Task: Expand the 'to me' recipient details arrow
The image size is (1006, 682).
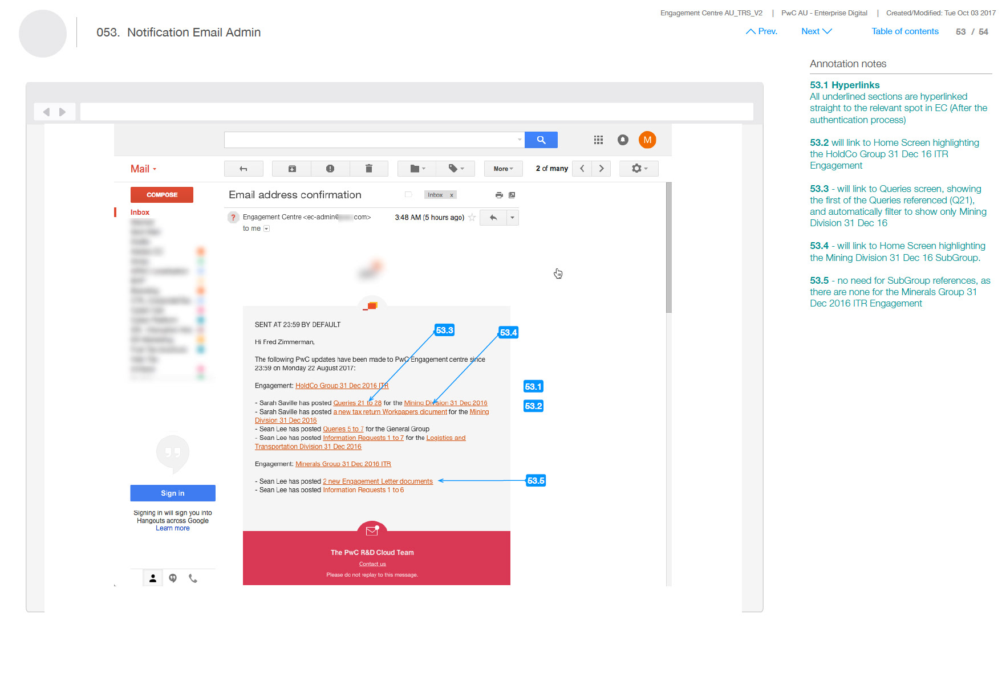Action: click(266, 229)
